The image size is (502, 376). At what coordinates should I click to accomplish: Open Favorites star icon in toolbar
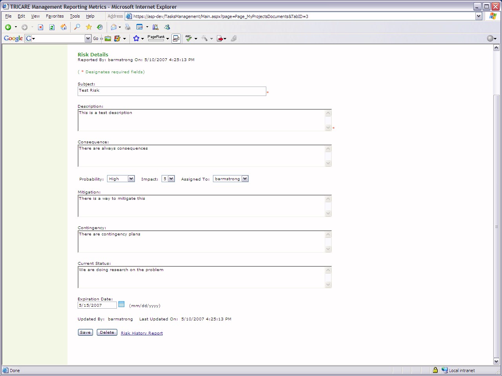(x=89, y=27)
